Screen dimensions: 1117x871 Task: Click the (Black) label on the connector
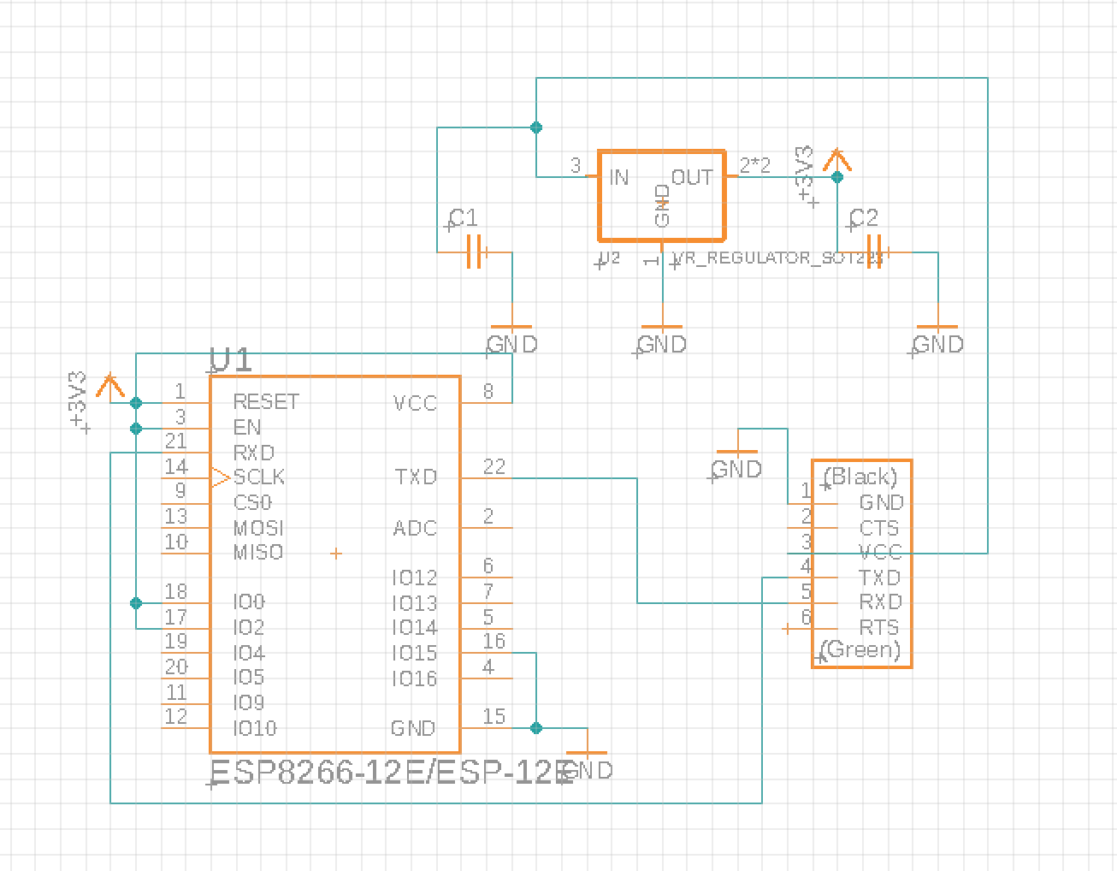coord(860,477)
